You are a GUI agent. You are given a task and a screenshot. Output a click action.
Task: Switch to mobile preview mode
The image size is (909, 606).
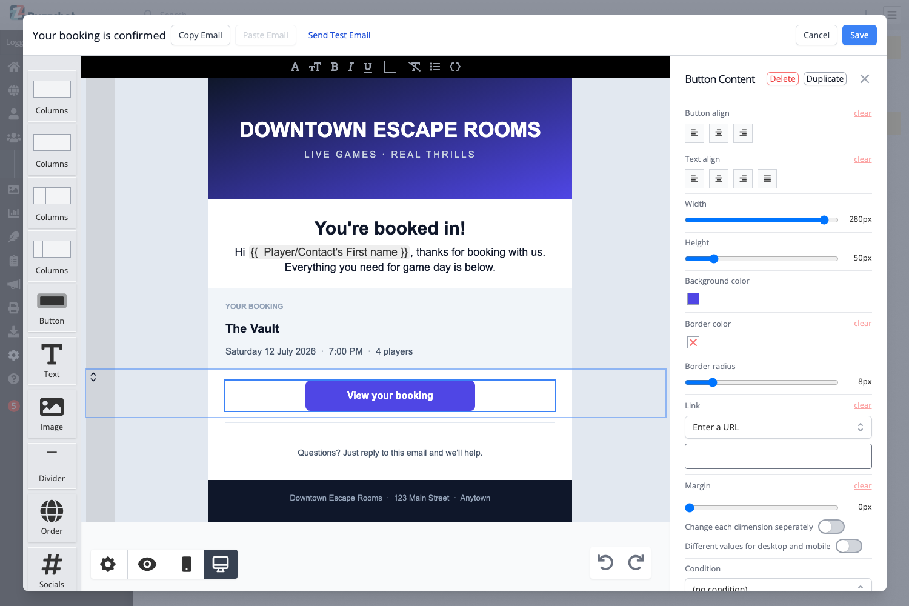pos(187,564)
